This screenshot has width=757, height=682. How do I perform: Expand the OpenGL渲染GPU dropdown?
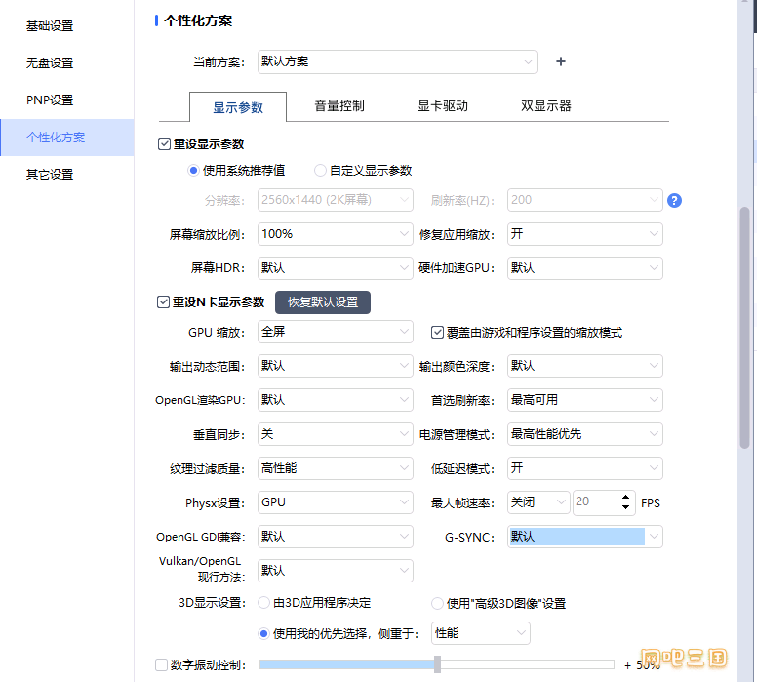pos(336,400)
